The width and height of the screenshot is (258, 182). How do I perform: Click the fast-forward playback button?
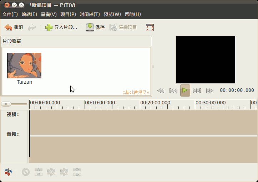tap(209, 90)
